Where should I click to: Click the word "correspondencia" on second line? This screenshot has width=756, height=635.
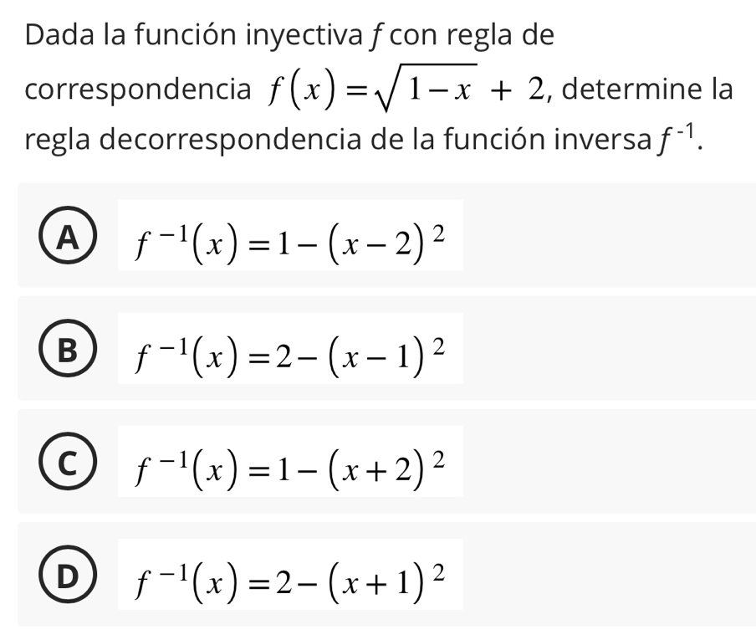point(138,90)
